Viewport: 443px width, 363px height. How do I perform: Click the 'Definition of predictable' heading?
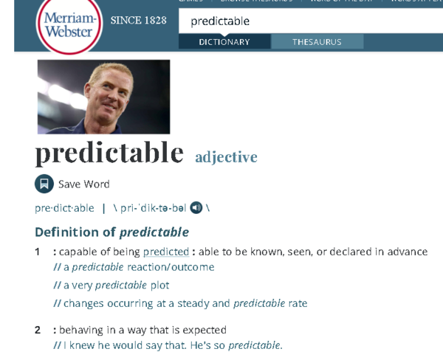112,232
